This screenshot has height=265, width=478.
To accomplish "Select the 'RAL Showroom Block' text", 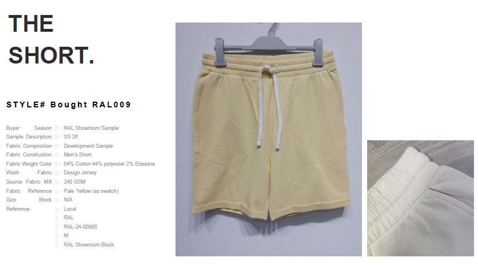I will pos(88,245).
